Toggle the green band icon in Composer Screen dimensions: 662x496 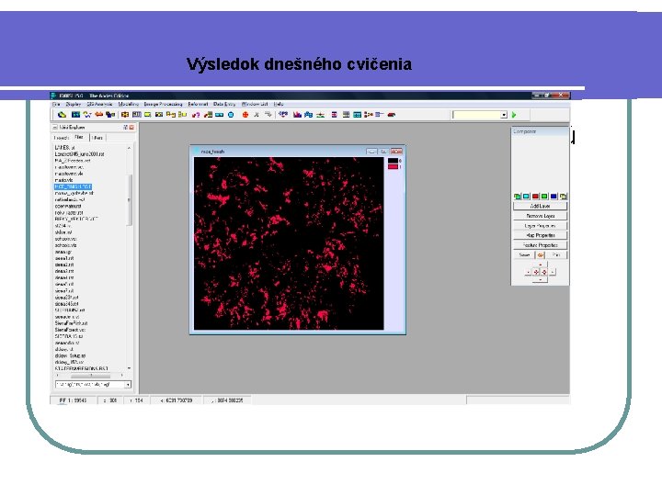click(544, 197)
